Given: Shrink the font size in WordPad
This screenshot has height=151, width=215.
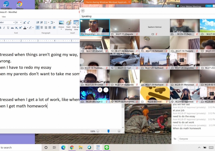Looking at the screenshot, I should pyautogui.click(x=28, y=22).
